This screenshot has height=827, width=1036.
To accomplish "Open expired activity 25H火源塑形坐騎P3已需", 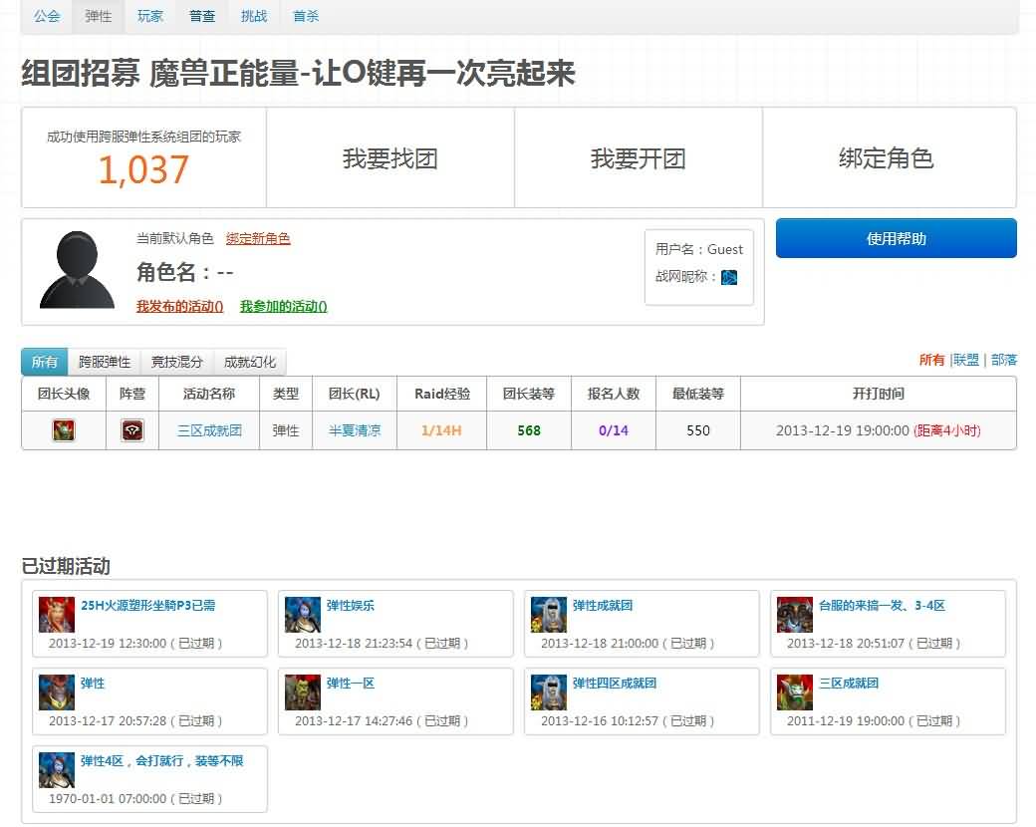I will tap(148, 605).
